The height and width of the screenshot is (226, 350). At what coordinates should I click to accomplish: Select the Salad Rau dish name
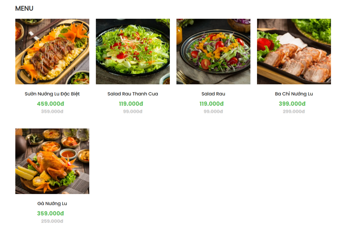click(213, 94)
